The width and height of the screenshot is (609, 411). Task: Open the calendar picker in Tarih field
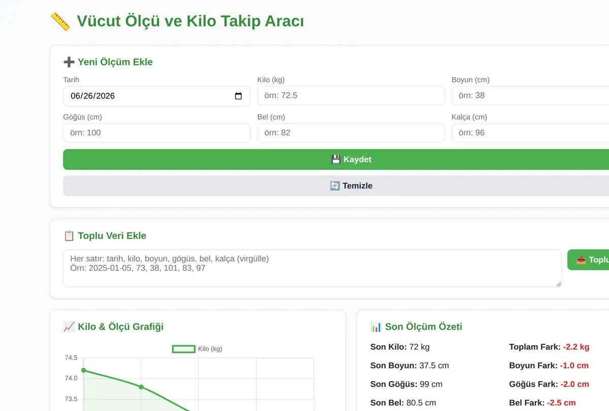(x=239, y=96)
